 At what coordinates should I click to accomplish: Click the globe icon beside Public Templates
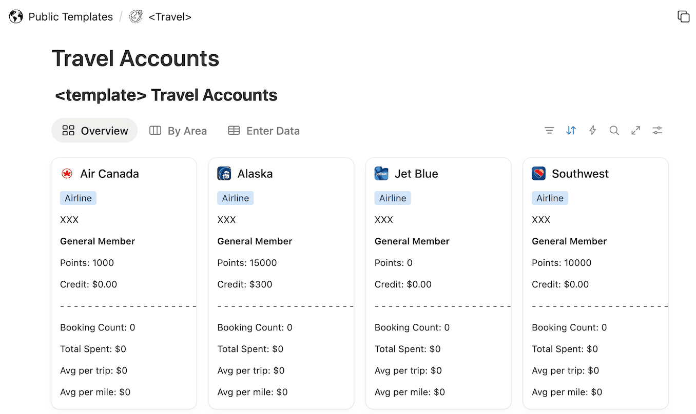[x=16, y=17]
